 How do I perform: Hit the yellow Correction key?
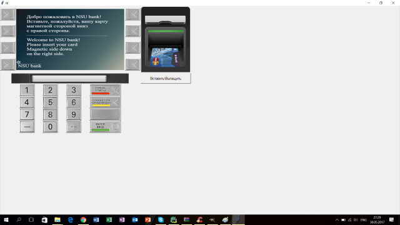[105, 102]
